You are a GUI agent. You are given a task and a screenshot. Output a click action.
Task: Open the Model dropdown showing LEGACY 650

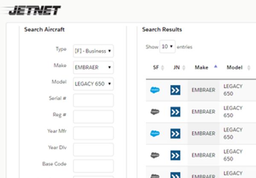tap(93, 84)
